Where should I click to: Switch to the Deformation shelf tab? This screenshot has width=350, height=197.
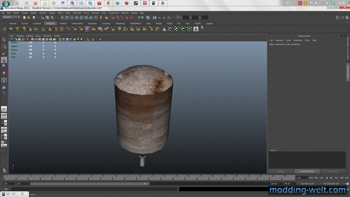[x=77, y=23]
